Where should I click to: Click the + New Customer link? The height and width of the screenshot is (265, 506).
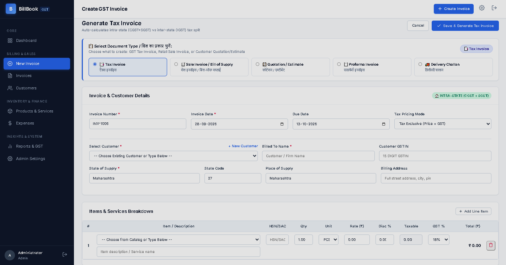pos(243,146)
